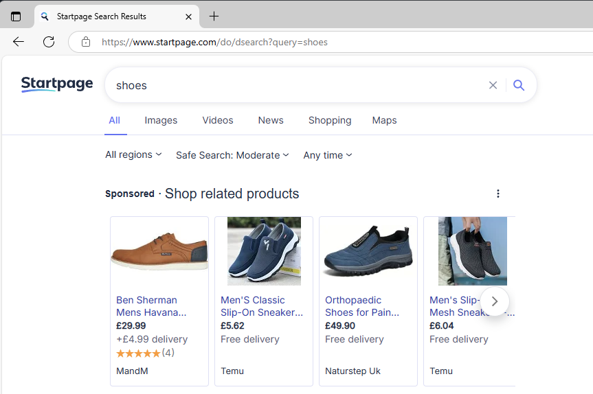The width and height of the screenshot is (593, 394).
Task: Click the Startpage logo
Action: pos(57,84)
